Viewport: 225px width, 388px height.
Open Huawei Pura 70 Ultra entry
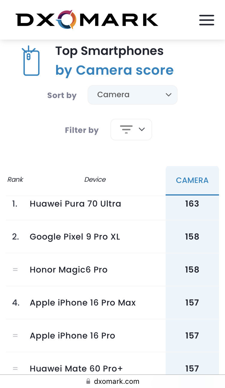75,204
